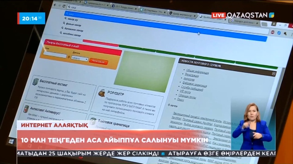Switch to the NextMail tab

click(212, 18)
